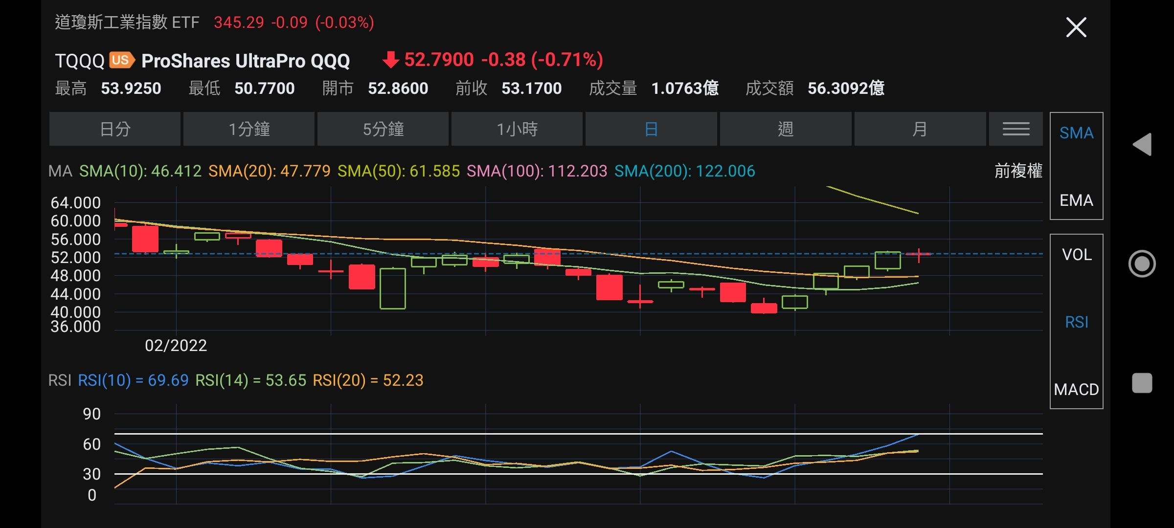1174x528 pixels.
Task: Tap the tall green candle spanning 40 to 50
Action: [x=393, y=288]
